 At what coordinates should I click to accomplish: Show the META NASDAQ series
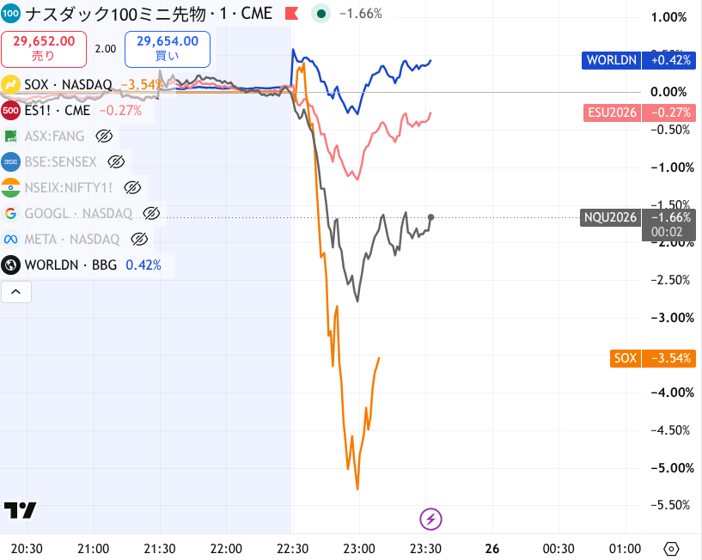point(139,240)
